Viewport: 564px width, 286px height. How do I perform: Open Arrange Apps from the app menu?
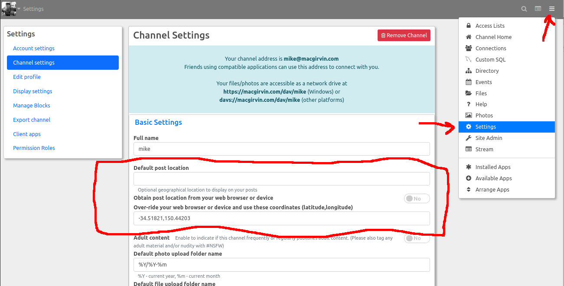(492, 189)
